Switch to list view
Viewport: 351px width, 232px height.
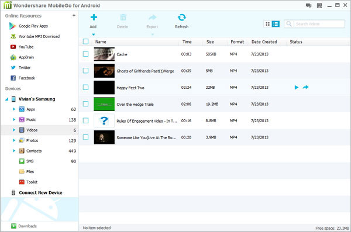276,24
